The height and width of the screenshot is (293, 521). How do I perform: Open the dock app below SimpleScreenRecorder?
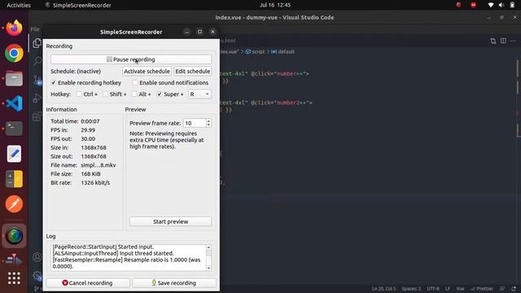(x=14, y=259)
